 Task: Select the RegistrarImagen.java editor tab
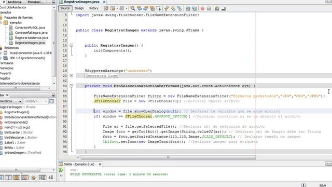click(82, 2)
